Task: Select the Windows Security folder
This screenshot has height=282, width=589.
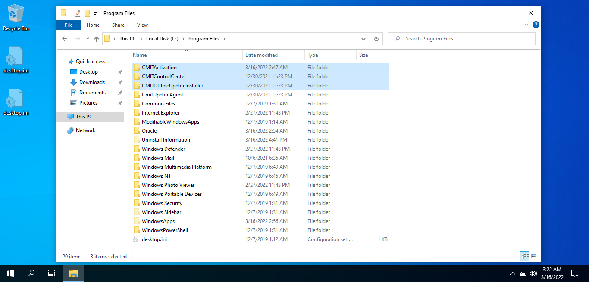Action: coord(260,203)
